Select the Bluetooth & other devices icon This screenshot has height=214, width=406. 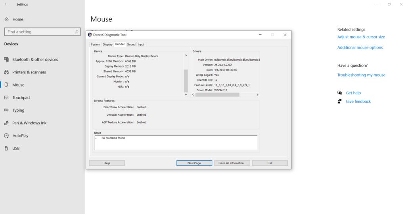(x=6, y=59)
